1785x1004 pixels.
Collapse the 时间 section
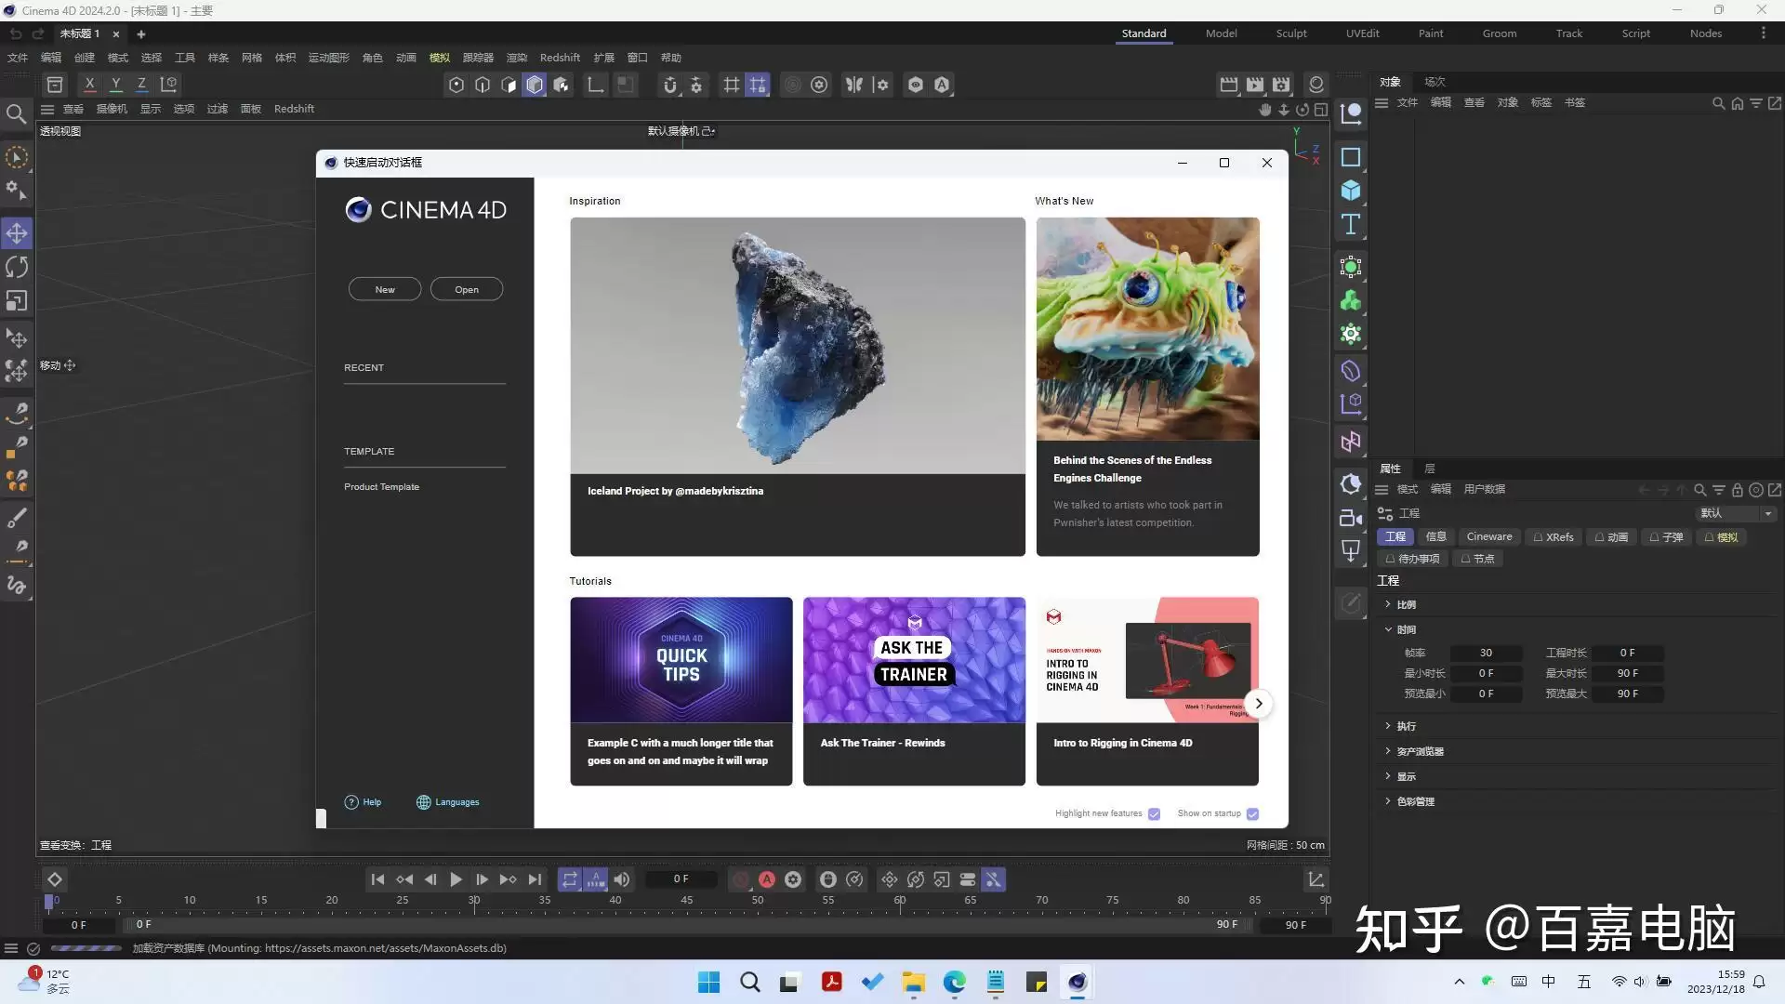tap(1388, 629)
